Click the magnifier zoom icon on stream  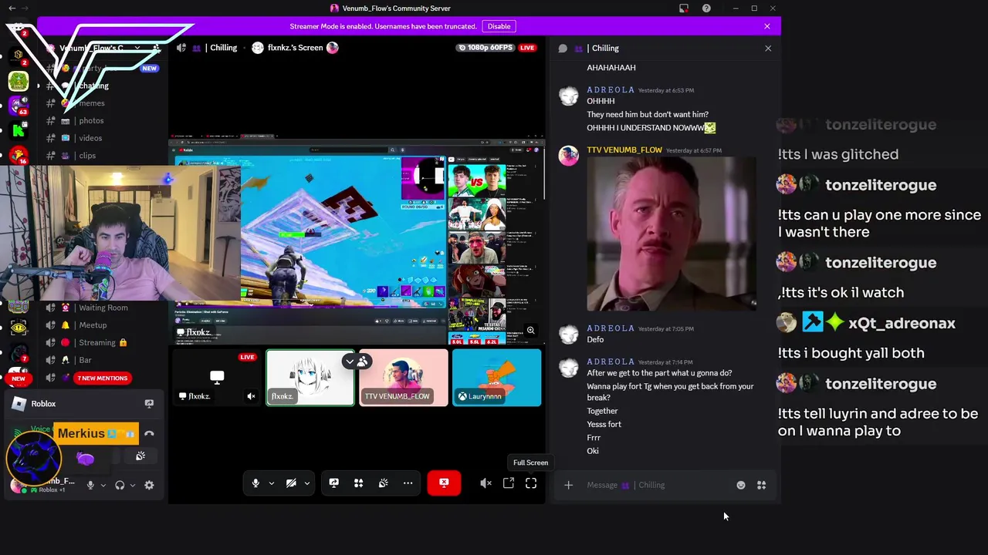[x=530, y=331]
